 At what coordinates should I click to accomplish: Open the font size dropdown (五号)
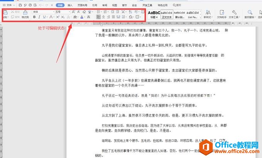(x=63, y=12)
